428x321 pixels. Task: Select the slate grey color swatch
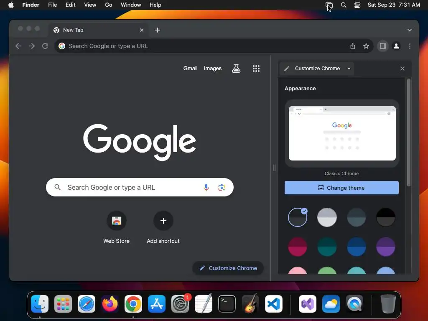coord(356,217)
